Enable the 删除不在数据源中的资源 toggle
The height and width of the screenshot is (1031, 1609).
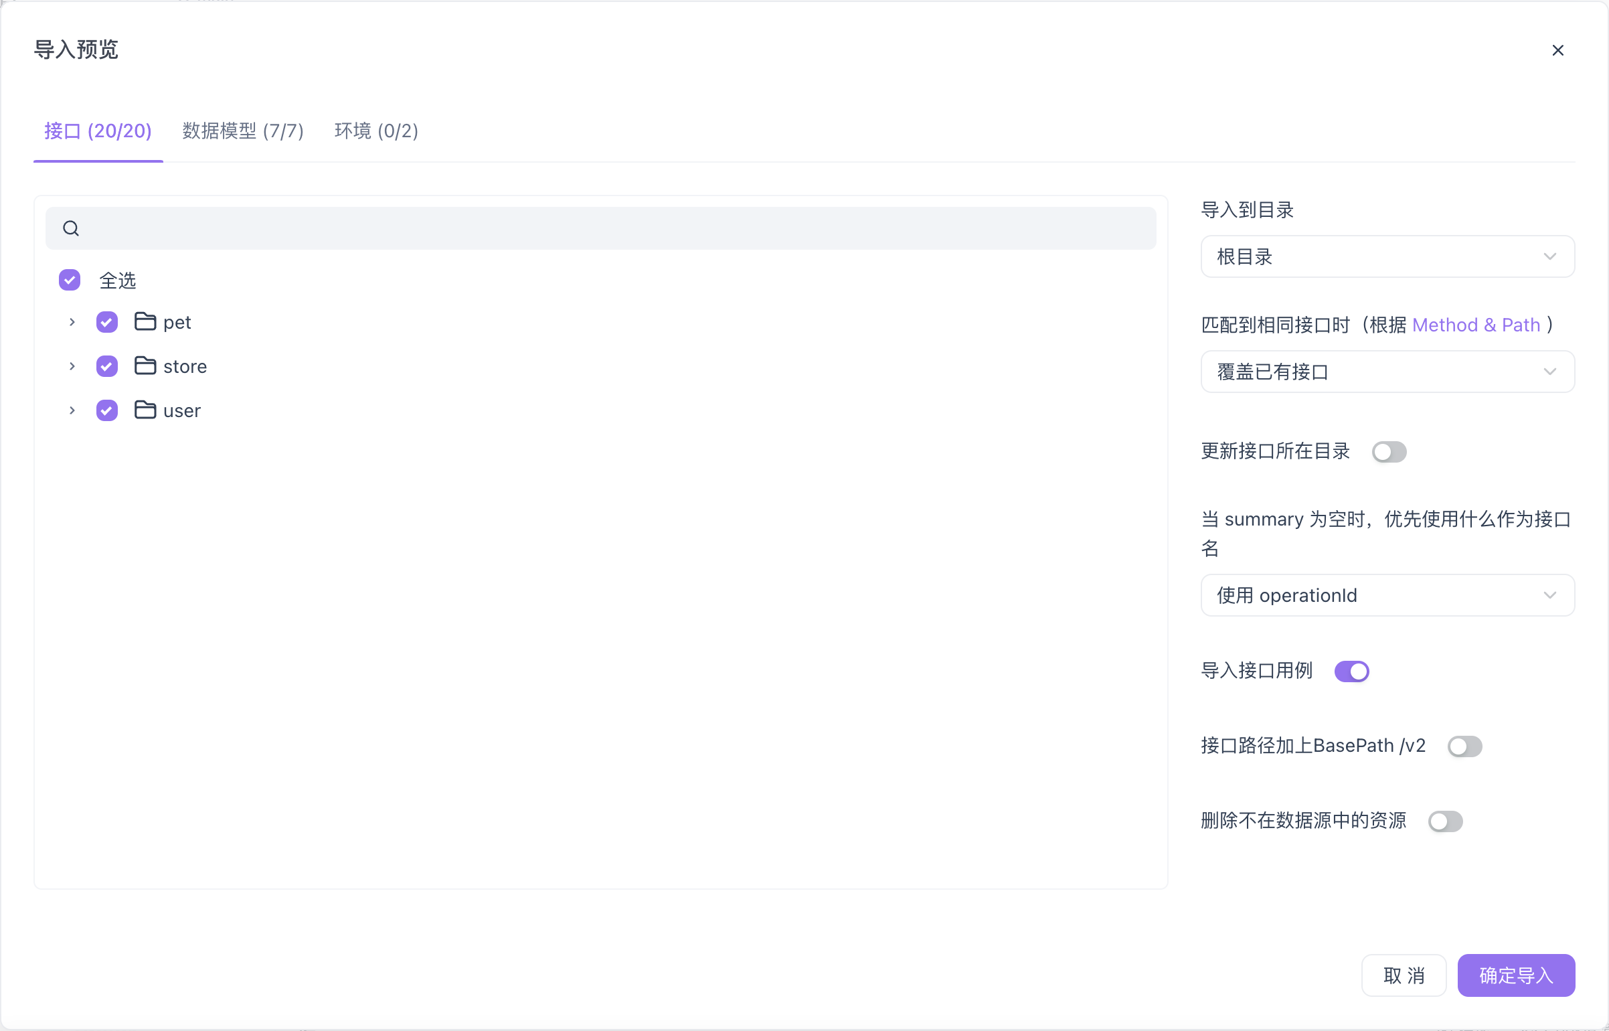(1446, 821)
